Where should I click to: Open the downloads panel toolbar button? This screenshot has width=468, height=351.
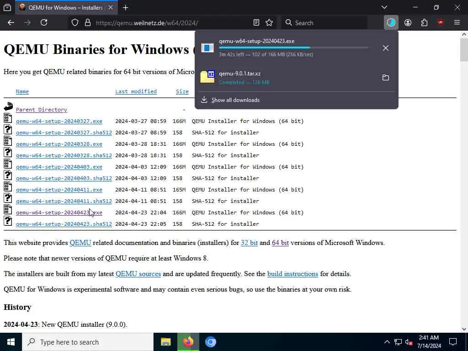click(391, 23)
